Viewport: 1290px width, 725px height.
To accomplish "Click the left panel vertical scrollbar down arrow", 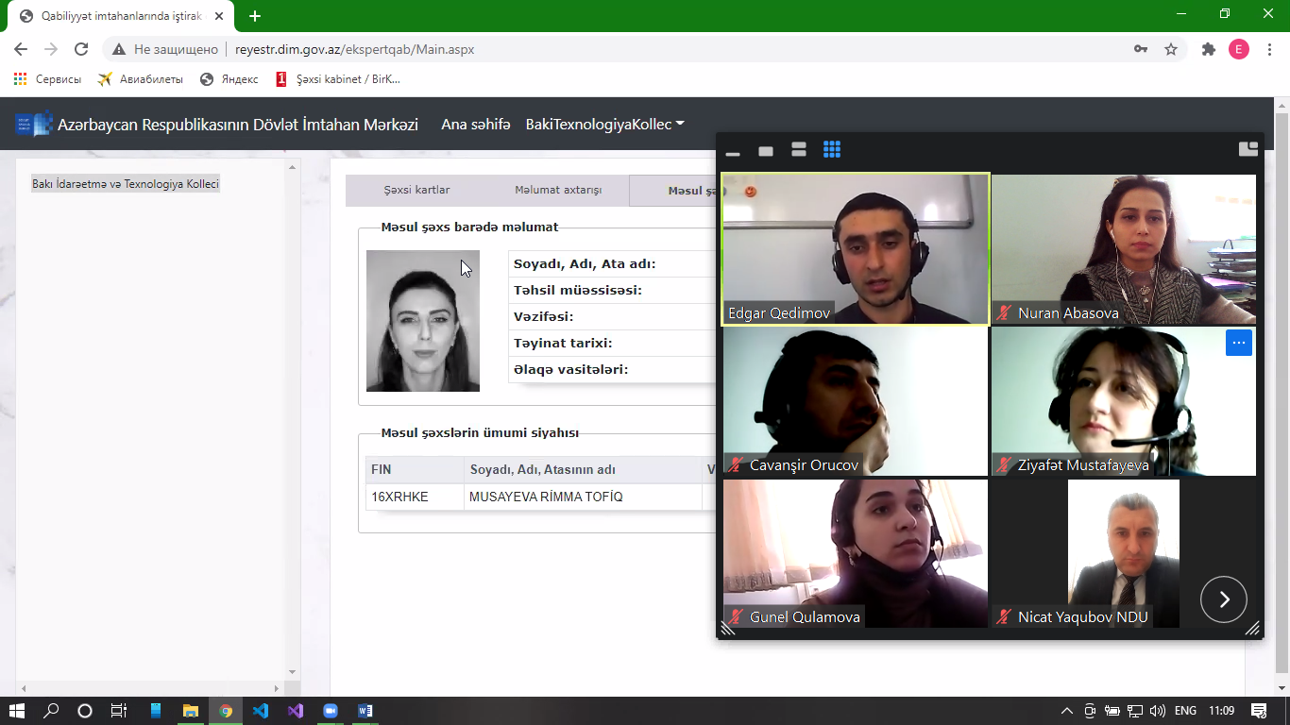I will pos(292,672).
